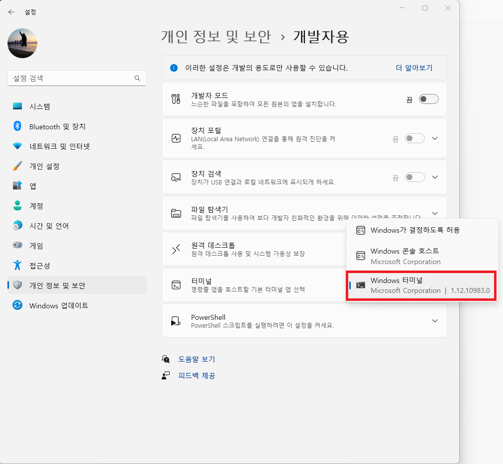
Task: Click the Bluetooth icon in sidebar
Action: pos(17,126)
